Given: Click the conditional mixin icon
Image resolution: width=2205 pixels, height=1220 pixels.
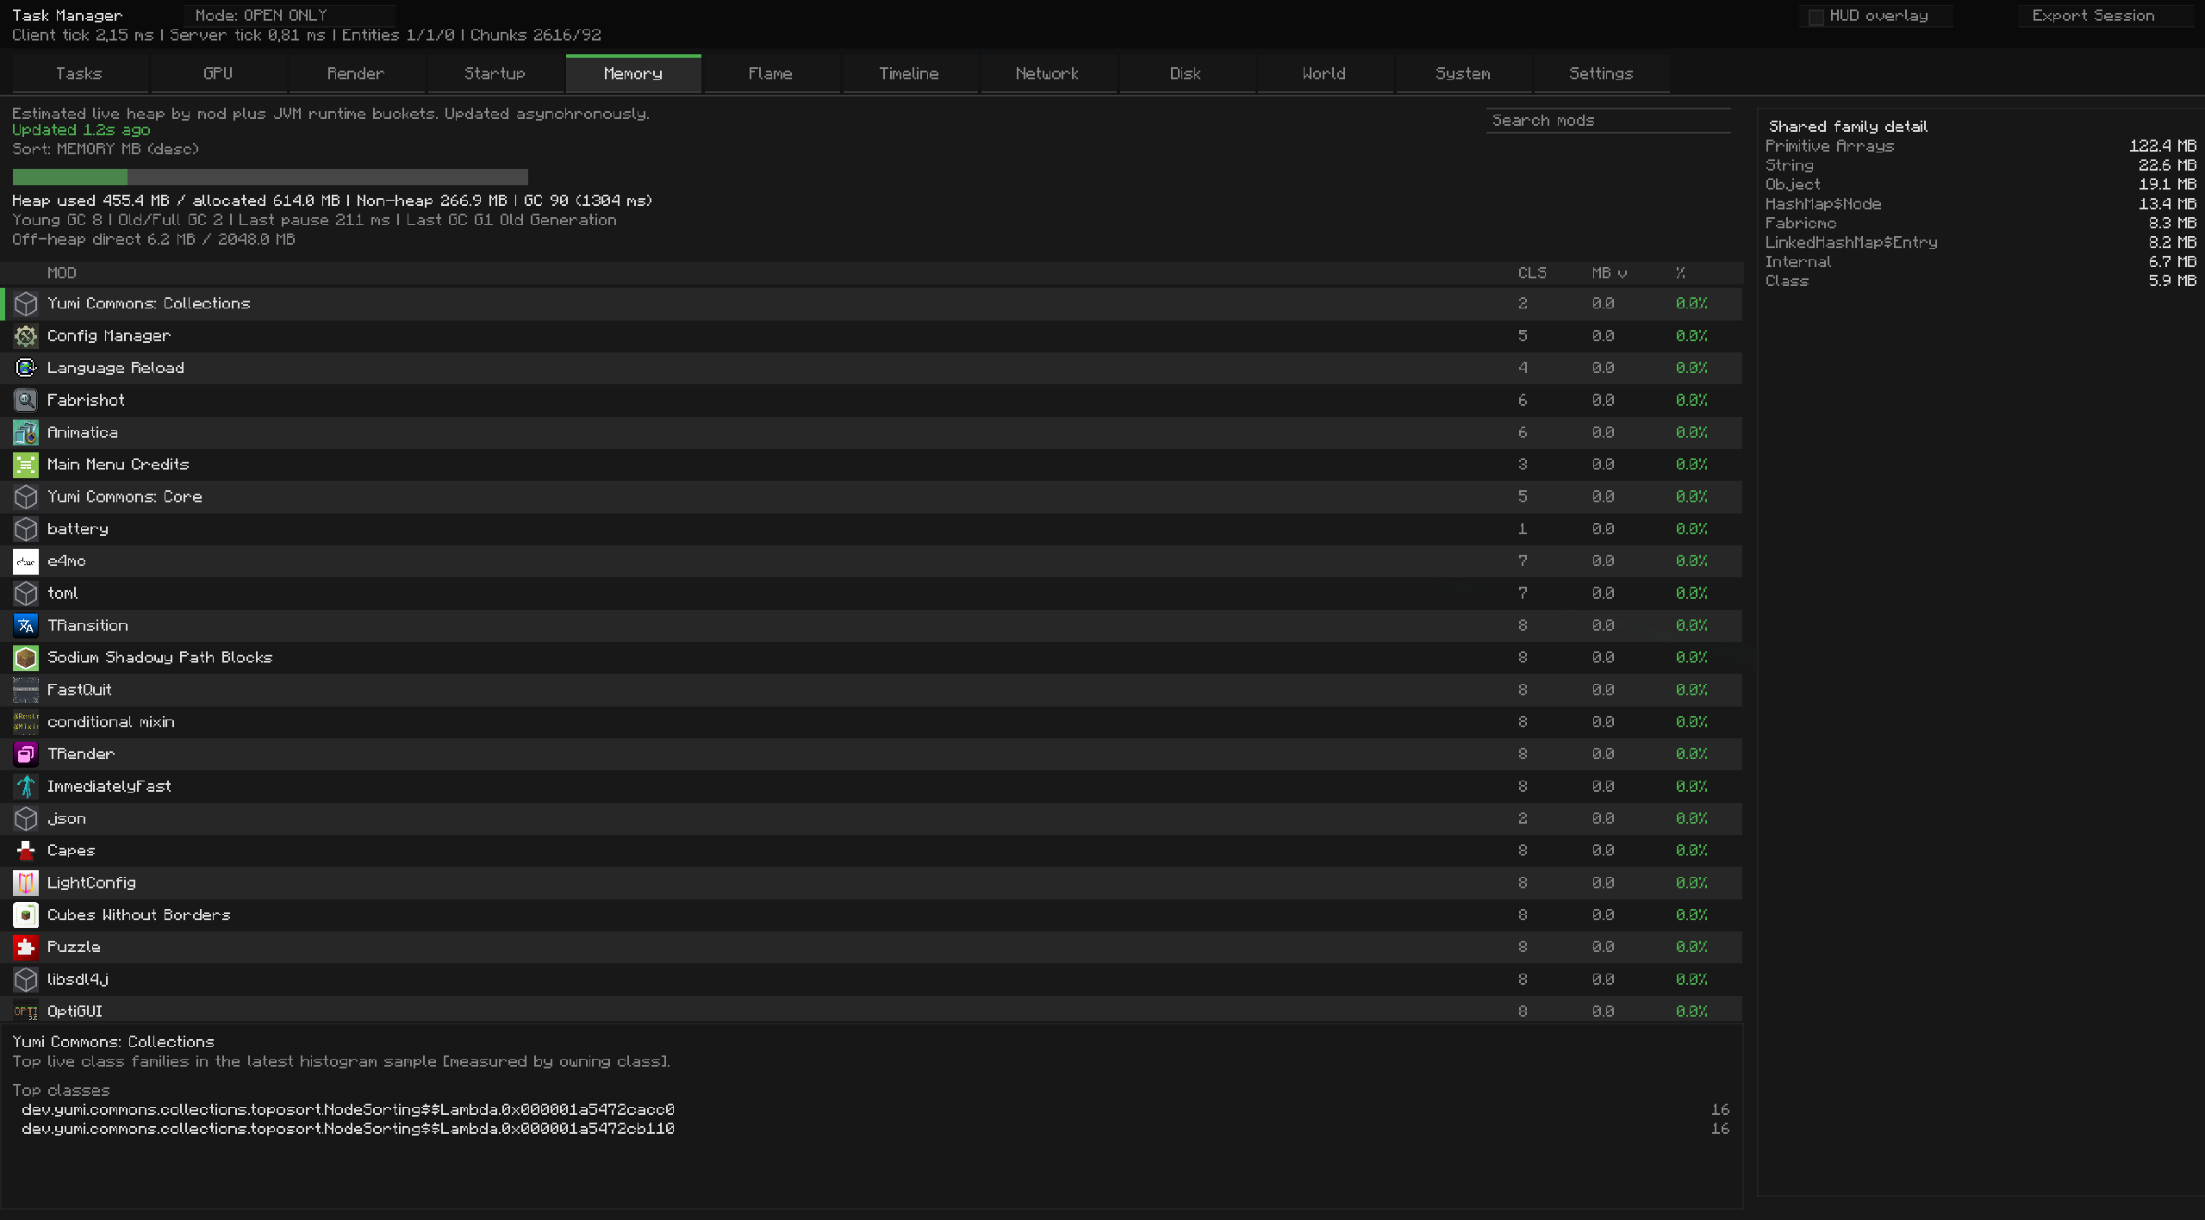Looking at the screenshot, I should point(26,722).
